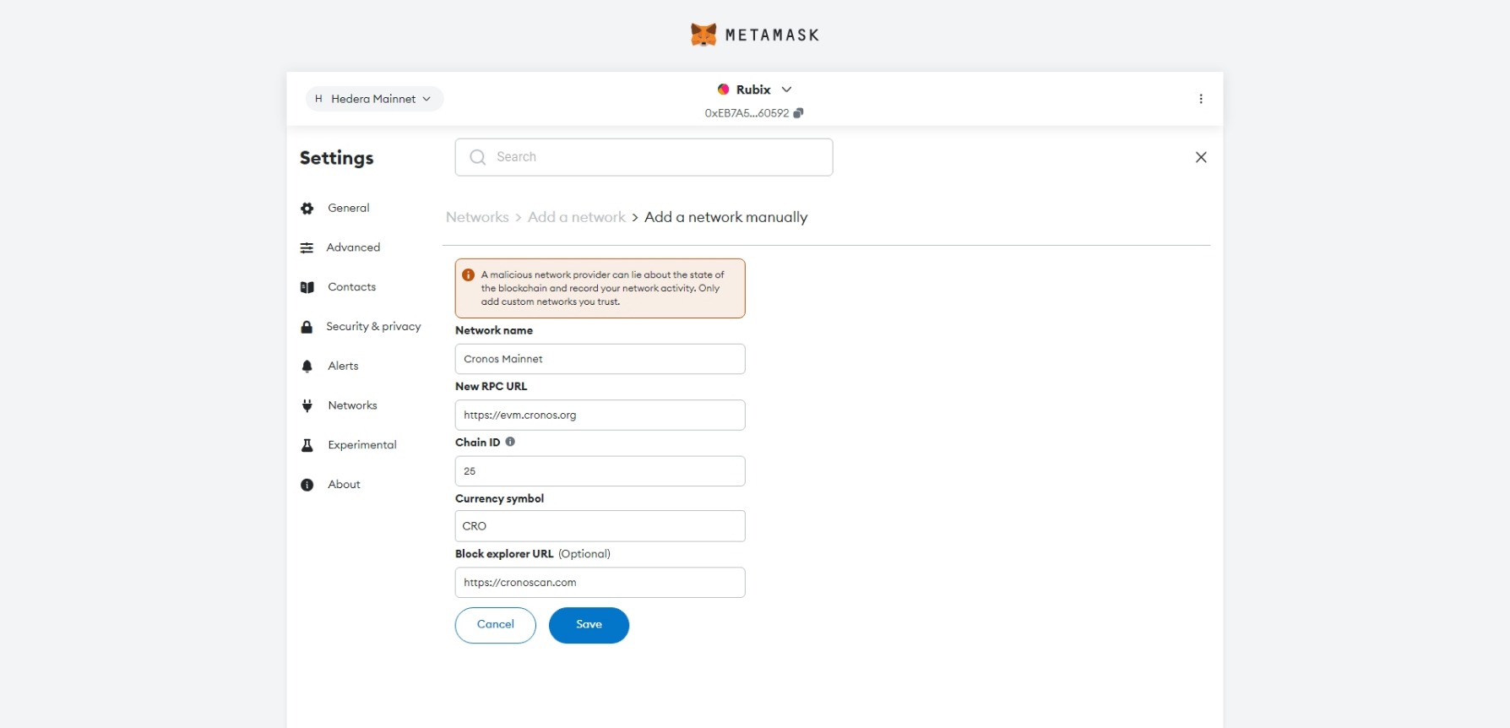Click the Experimental flask icon
The image size is (1510, 728).
pyautogui.click(x=307, y=445)
